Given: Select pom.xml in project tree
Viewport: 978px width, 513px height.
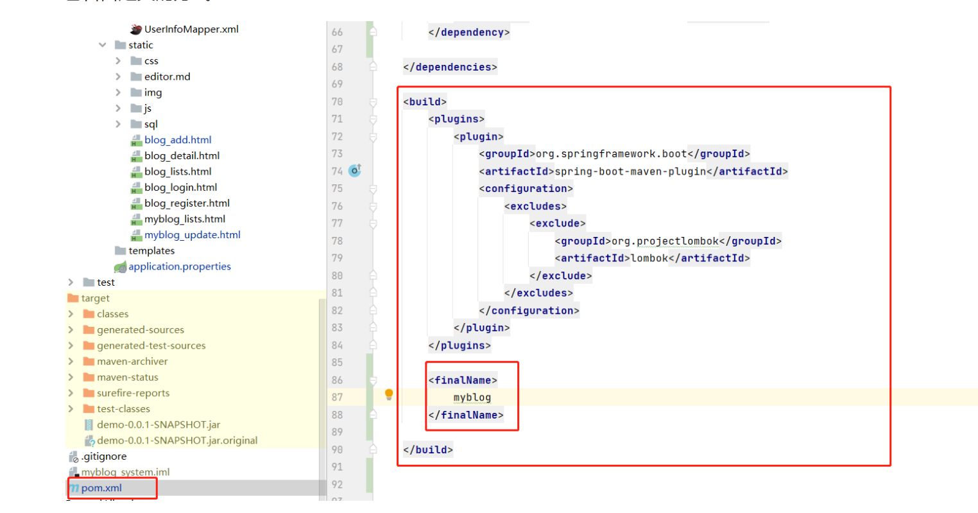Looking at the screenshot, I should pyautogui.click(x=101, y=488).
